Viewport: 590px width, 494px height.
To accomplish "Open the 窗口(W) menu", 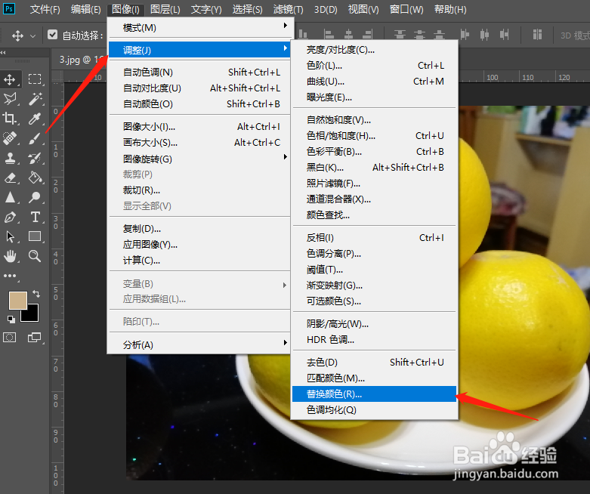I will coord(406,9).
